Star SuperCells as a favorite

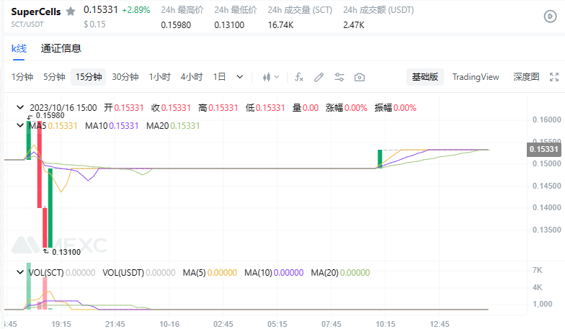[x=71, y=12]
